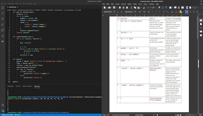Switch to the PROBLEMS panel tab

click(x=10, y=86)
